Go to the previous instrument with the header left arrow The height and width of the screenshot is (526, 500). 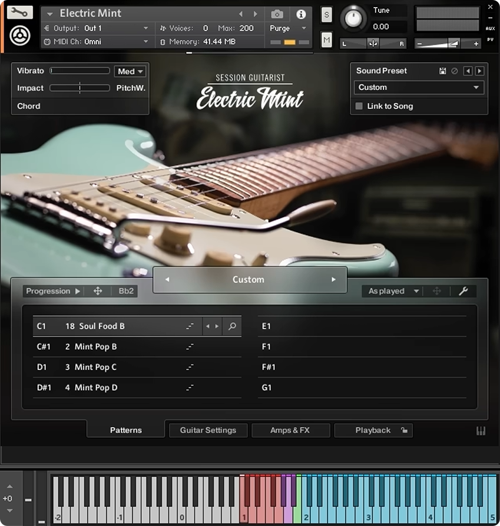(241, 14)
